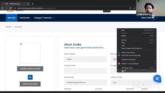Choose Back in the context menu
165x93 pixels.
point(137,30)
